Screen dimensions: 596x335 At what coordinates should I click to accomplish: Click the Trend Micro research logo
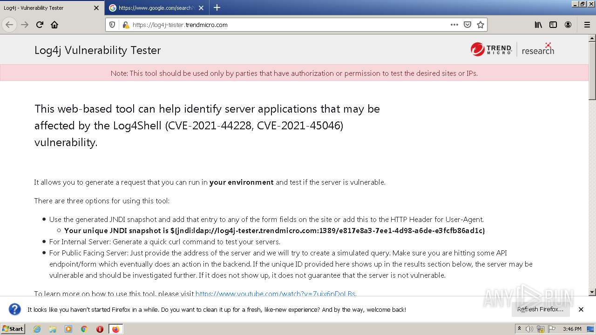click(512, 49)
